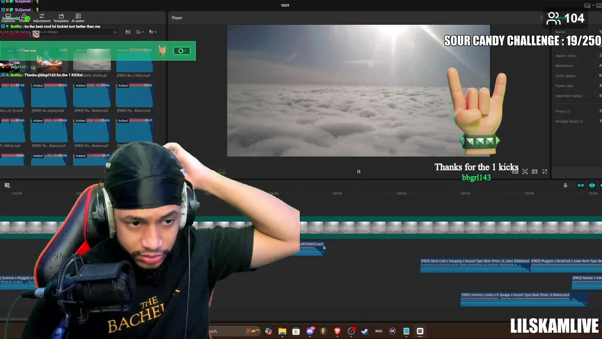Toggle auto snapping on timeline
This screenshot has width=602, height=339.
point(592,186)
